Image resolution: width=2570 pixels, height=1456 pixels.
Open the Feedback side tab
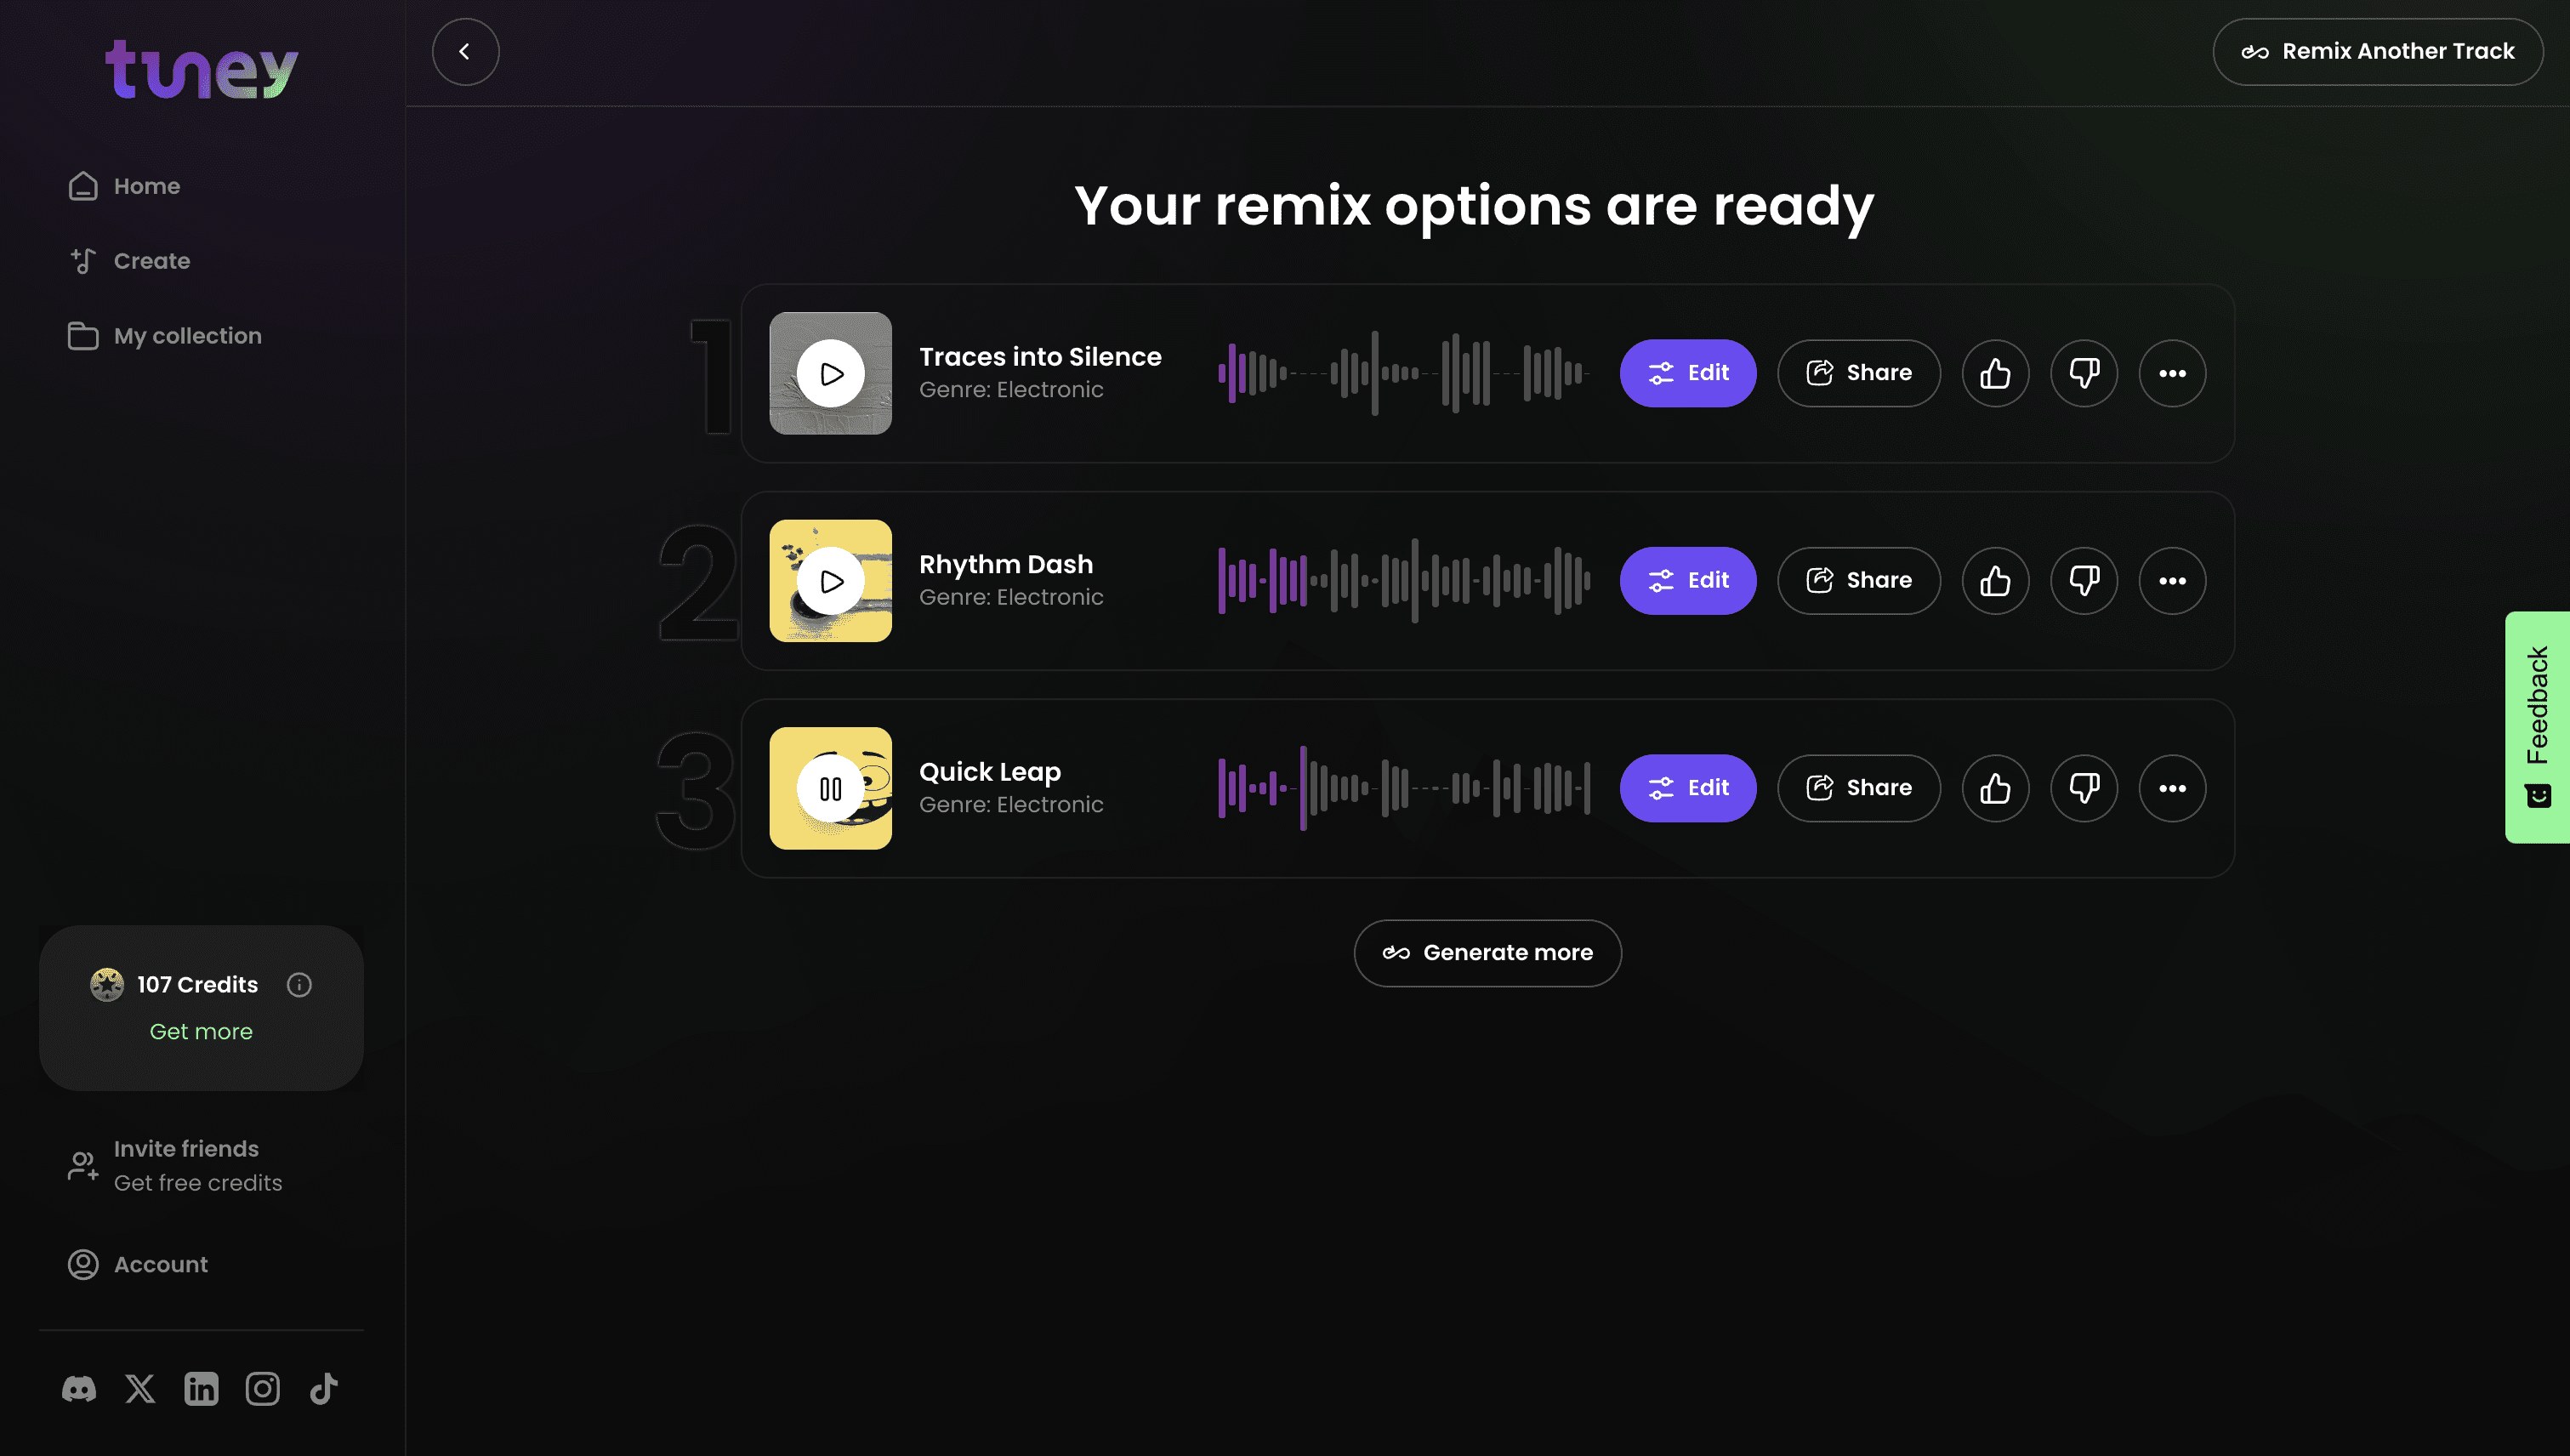click(2537, 727)
